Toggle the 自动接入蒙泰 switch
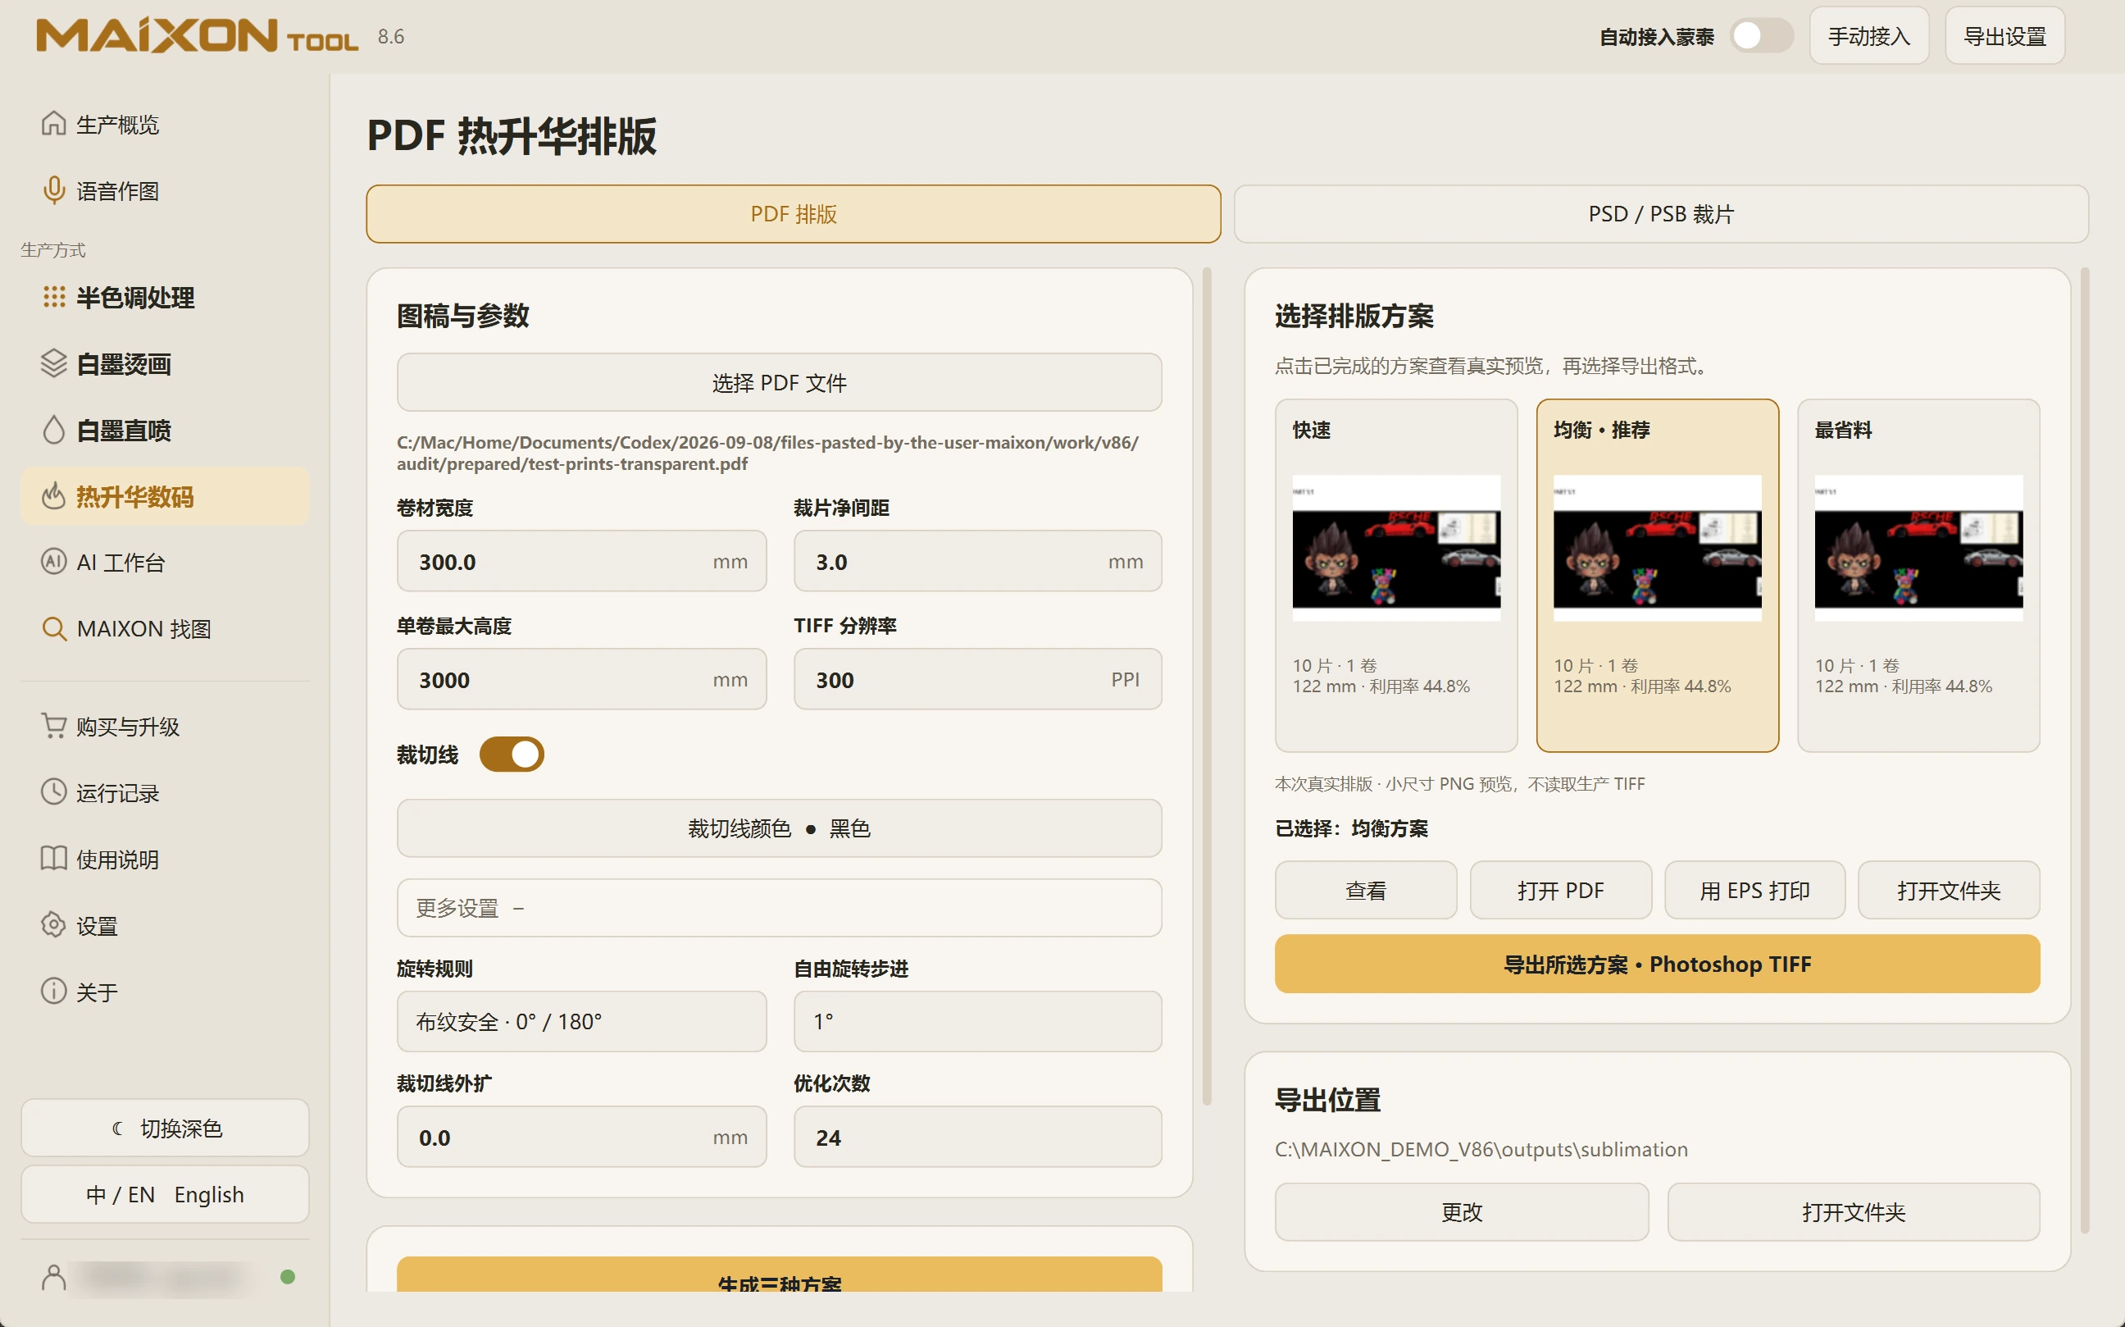The image size is (2125, 1327). click(x=1761, y=36)
